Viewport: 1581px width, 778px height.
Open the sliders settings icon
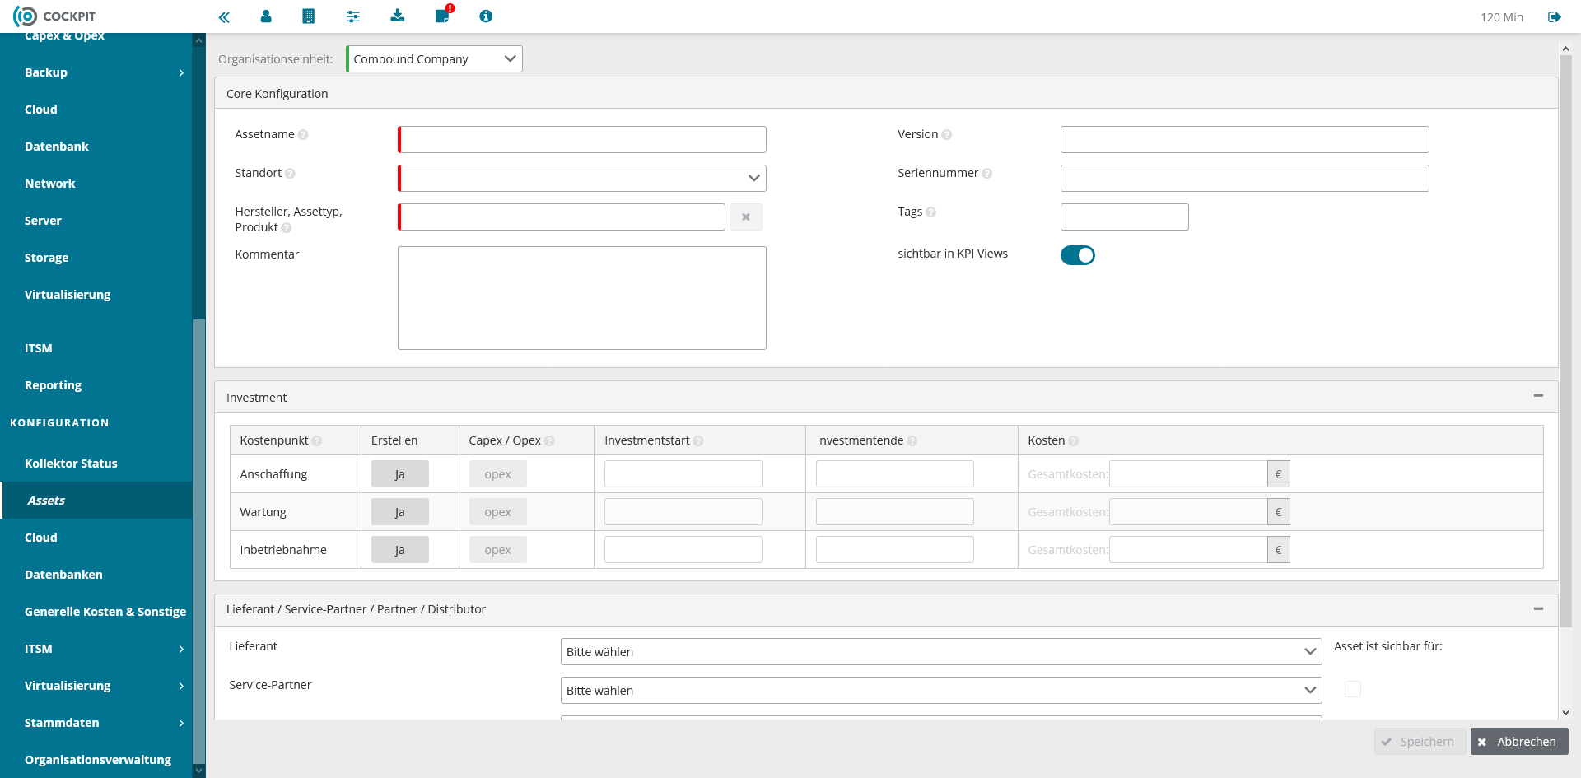[353, 16]
